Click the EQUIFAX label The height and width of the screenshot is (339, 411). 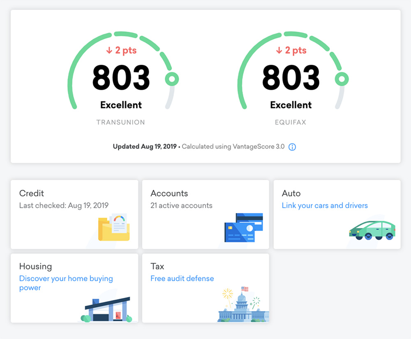tap(291, 122)
